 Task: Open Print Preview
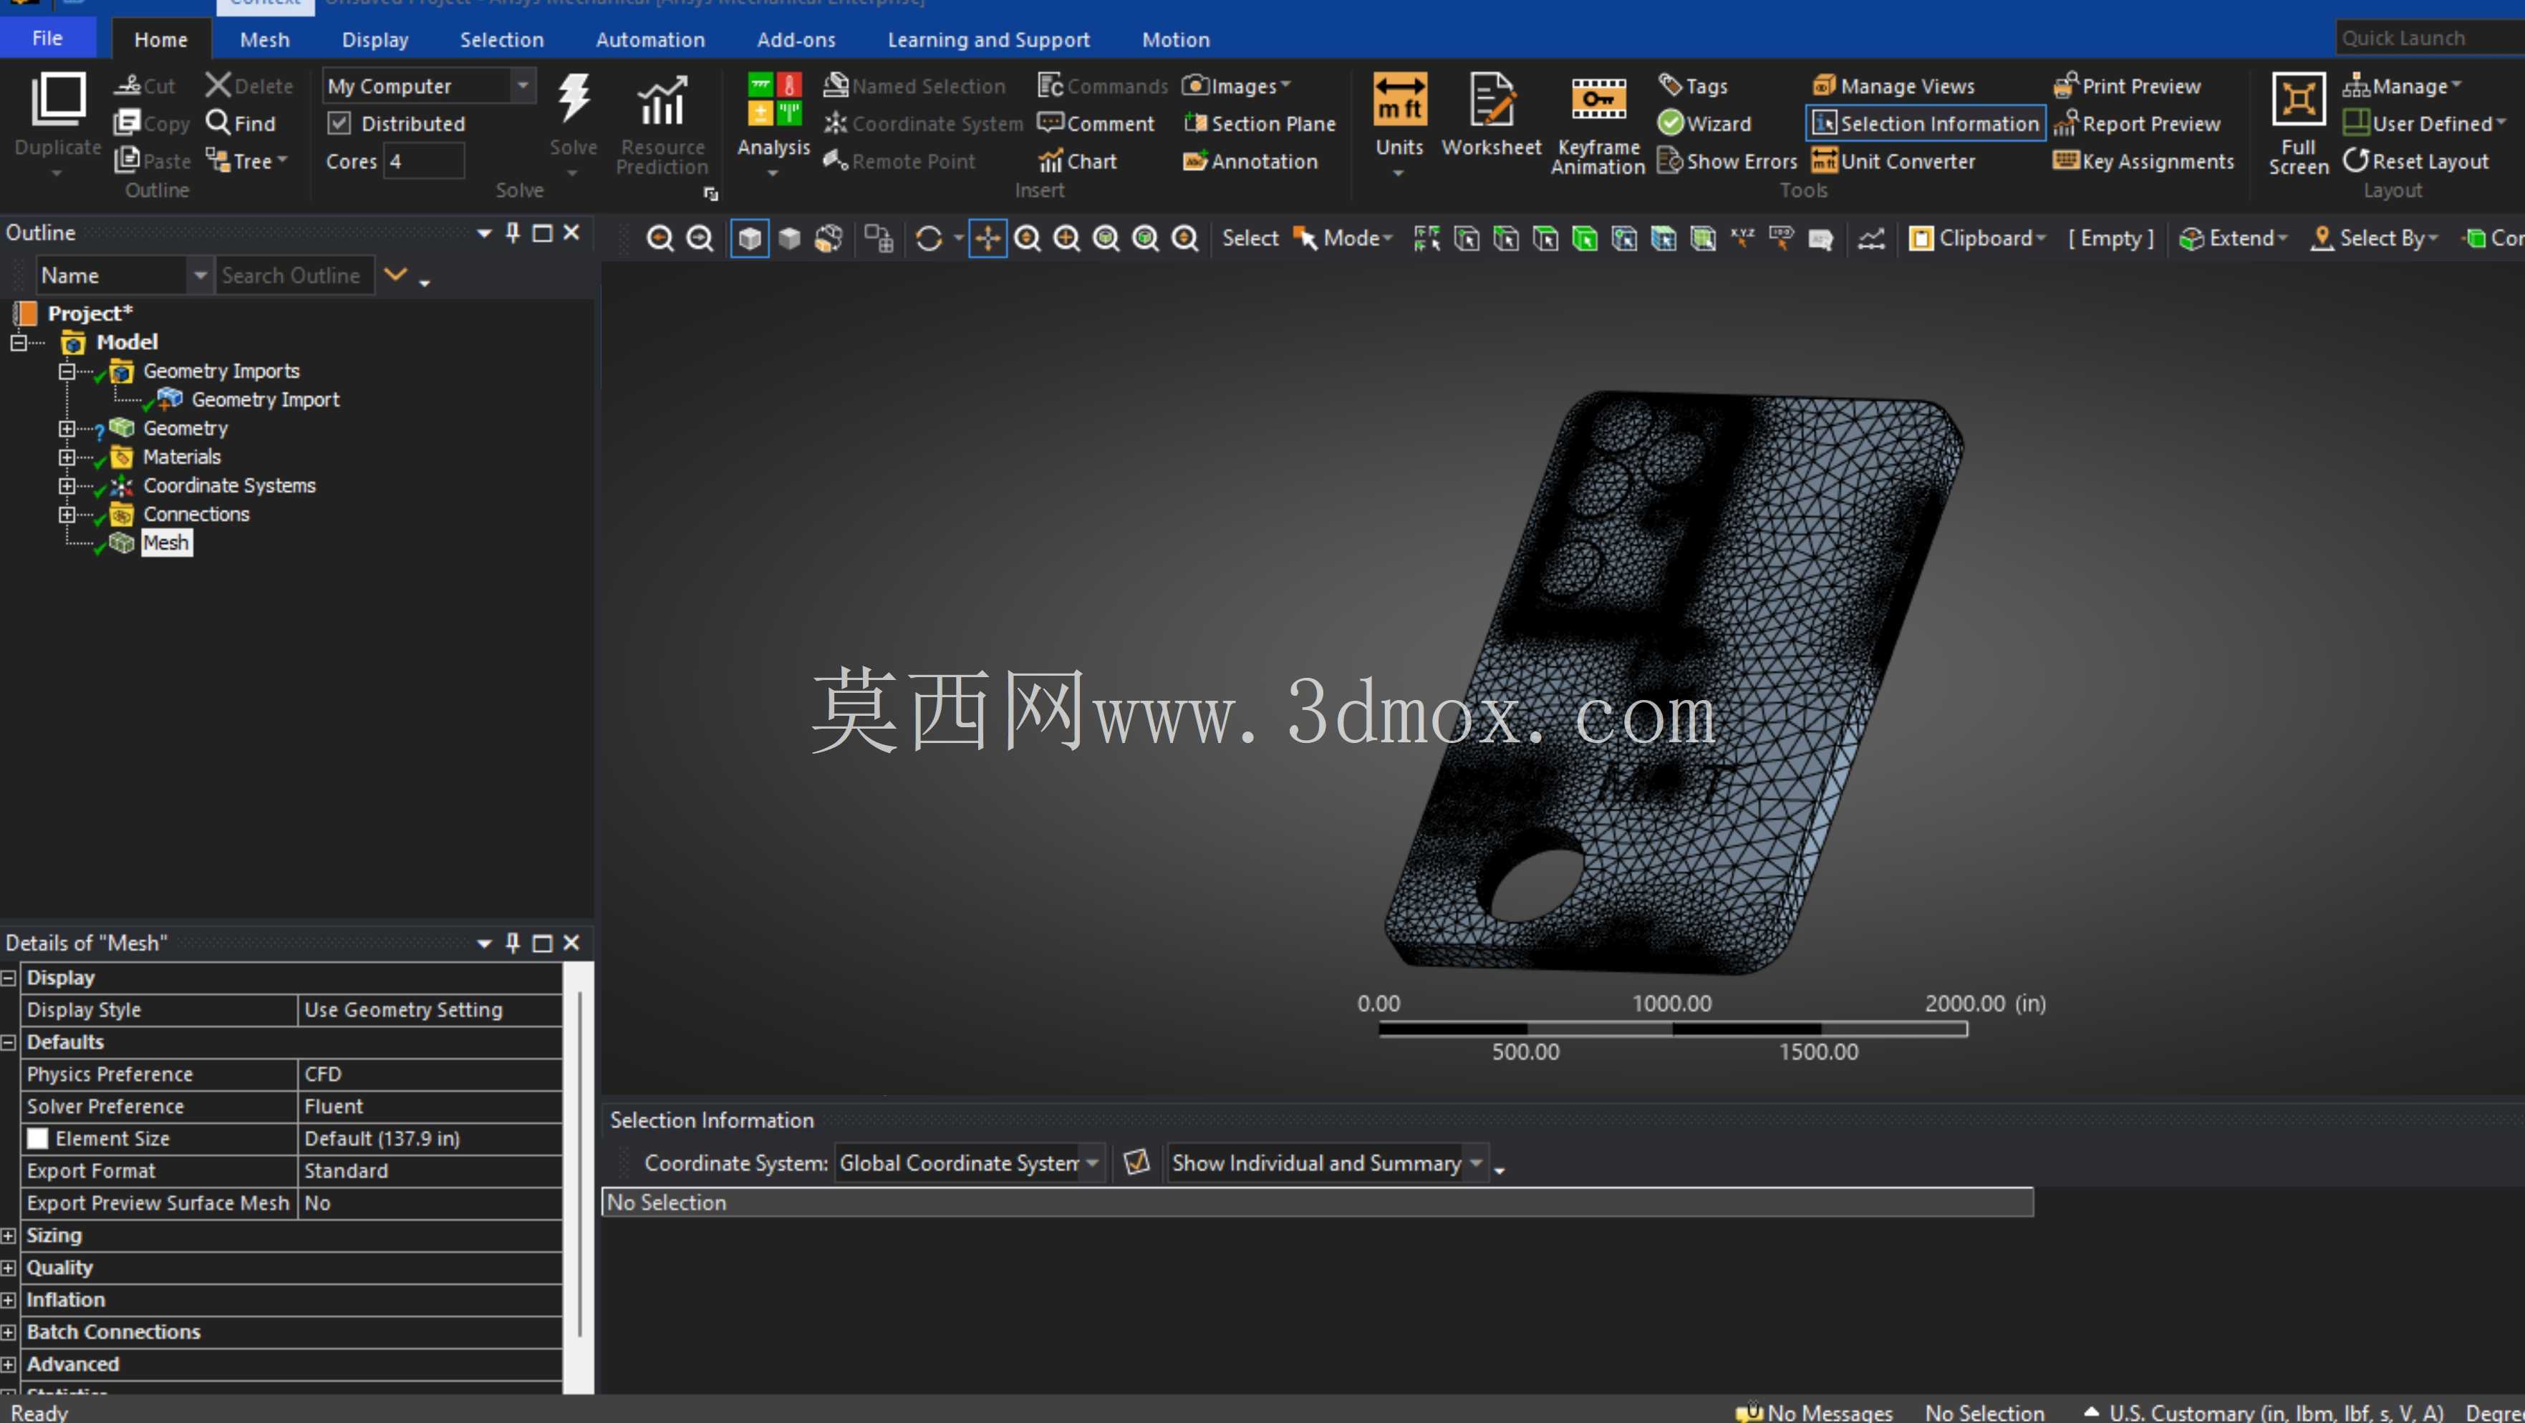point(2127,86)
